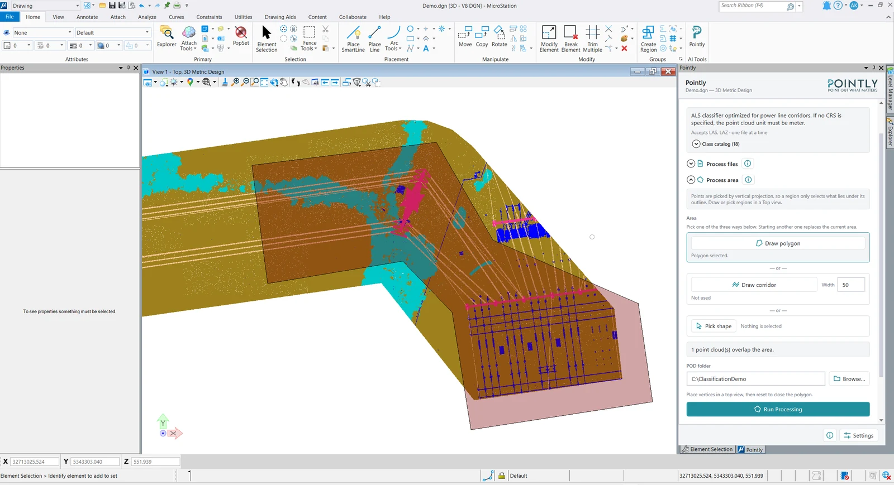The image size is (894, 485).
Task: Switch to the Annotate ribbon tab
Action: (87, 17)
